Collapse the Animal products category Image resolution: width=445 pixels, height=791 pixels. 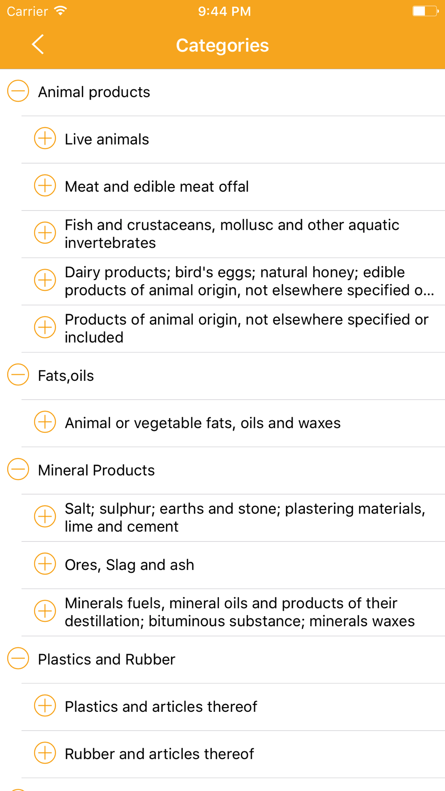click(x=18, y=91)
